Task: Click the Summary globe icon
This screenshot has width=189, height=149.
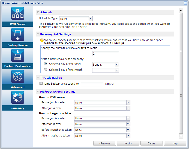Action: [18, 97]
